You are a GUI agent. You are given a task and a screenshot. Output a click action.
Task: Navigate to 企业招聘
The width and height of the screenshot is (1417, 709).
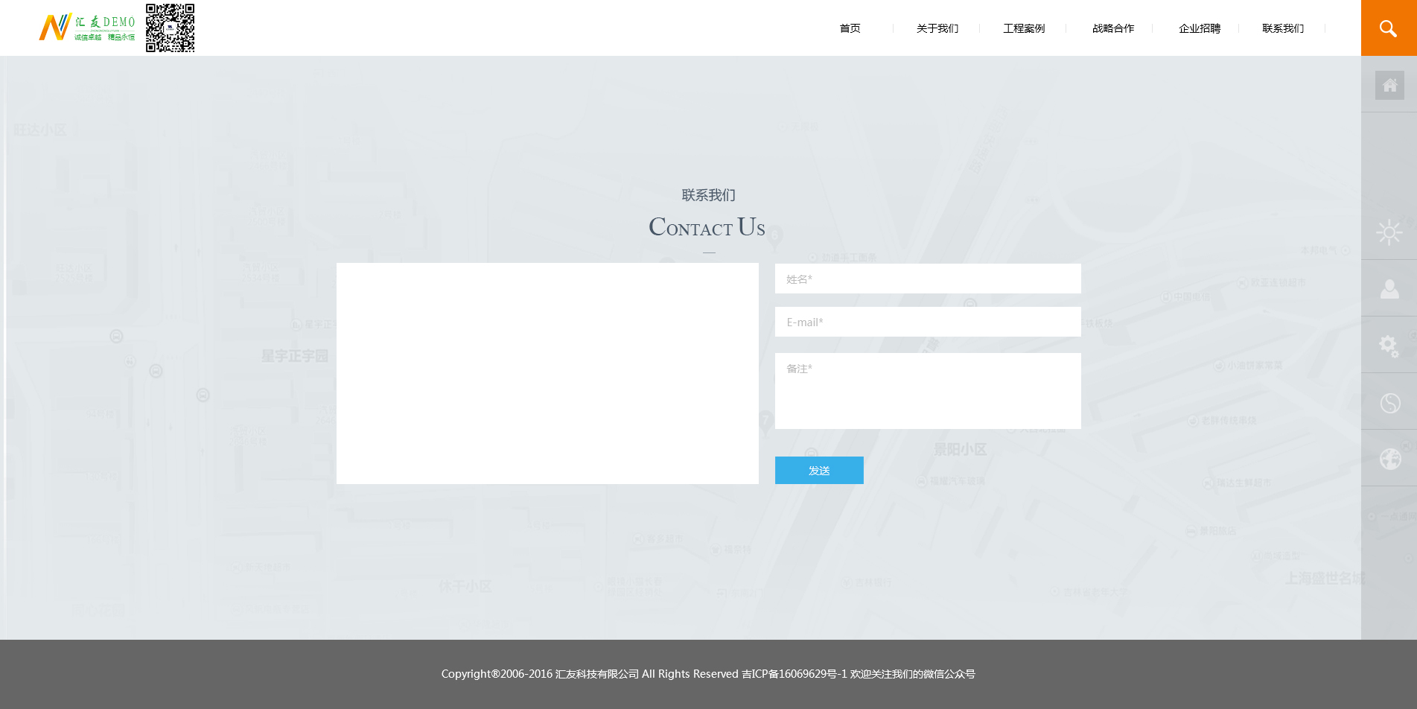(x=1199, y=28)
